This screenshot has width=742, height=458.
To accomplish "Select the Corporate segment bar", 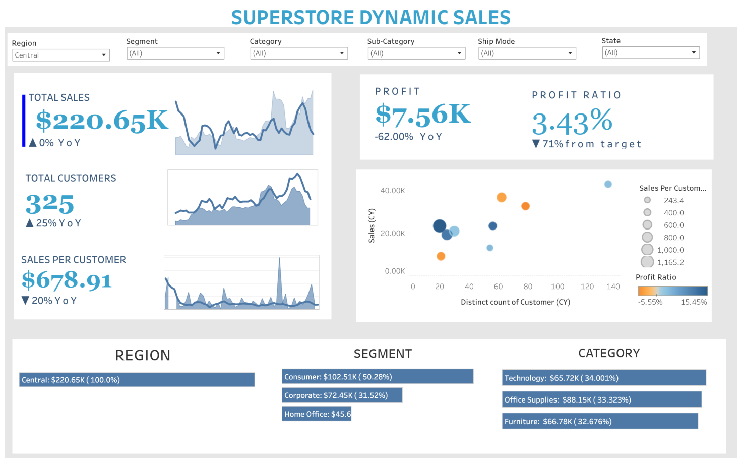I will coord(342,395).
